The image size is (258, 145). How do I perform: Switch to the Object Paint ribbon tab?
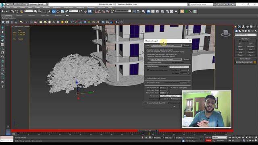coord(45,15)
